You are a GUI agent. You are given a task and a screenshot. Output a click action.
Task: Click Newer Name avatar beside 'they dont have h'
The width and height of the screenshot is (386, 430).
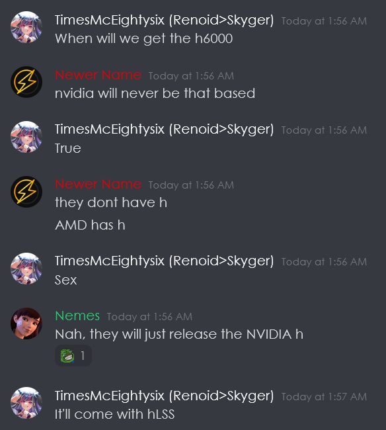(26, 192)
